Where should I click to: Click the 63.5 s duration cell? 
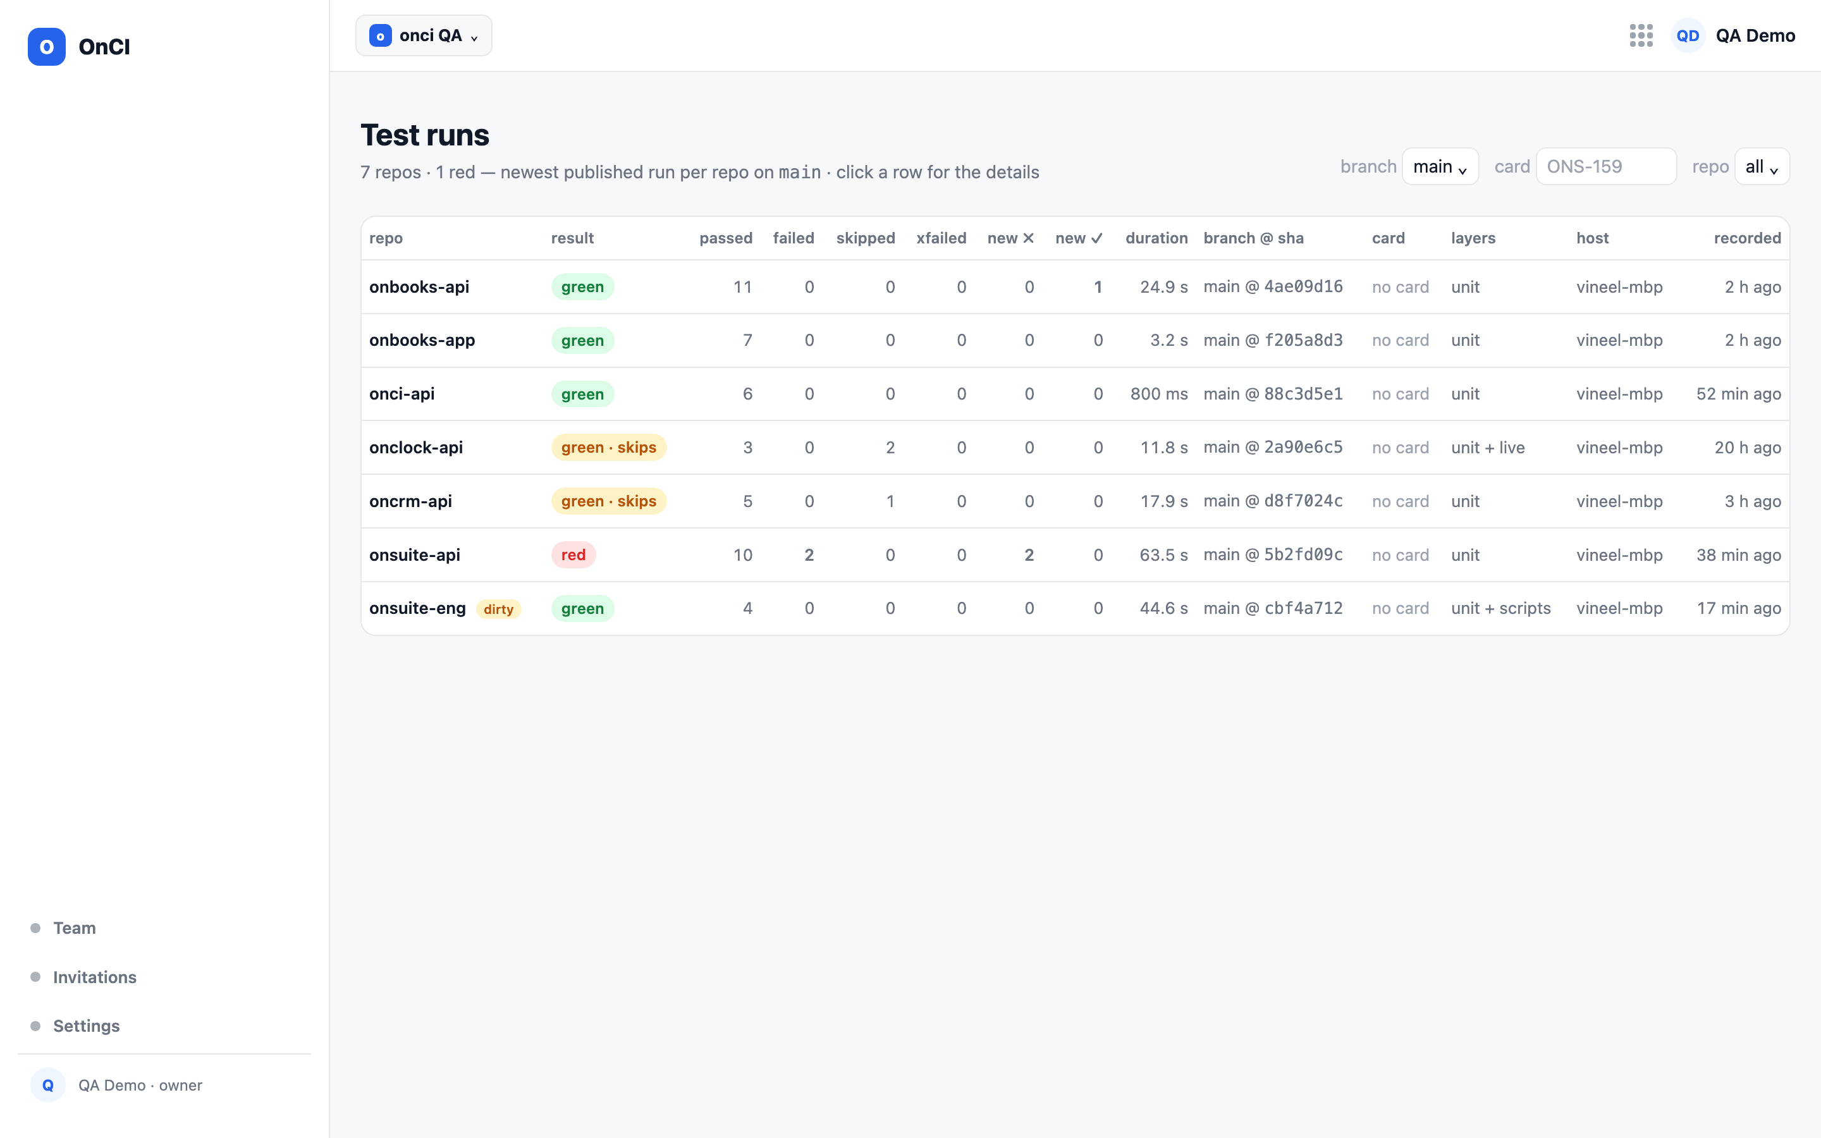pyautogui.click(x=1163, y=554)
